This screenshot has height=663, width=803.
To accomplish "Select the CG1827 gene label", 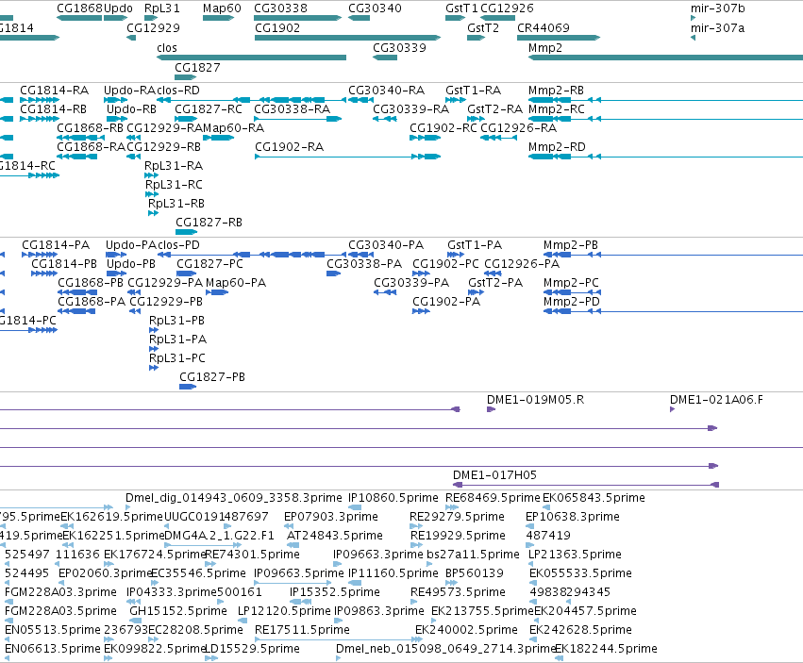I will tap(197, 68).
